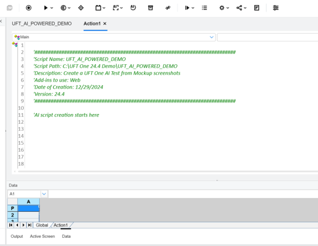318x246 pixels.
Task: Open the Active Screen pane tab
Action: point(42,237)
